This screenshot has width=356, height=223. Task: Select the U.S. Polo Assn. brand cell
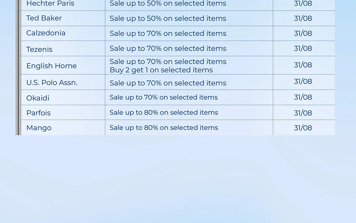pos(52,83)
